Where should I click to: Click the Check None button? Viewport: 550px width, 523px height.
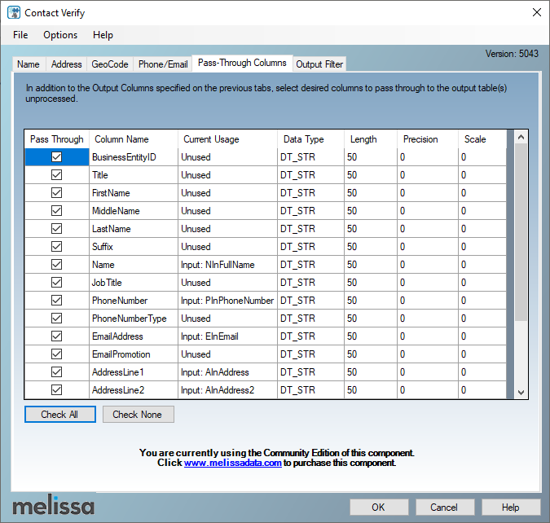click(139, 415)
